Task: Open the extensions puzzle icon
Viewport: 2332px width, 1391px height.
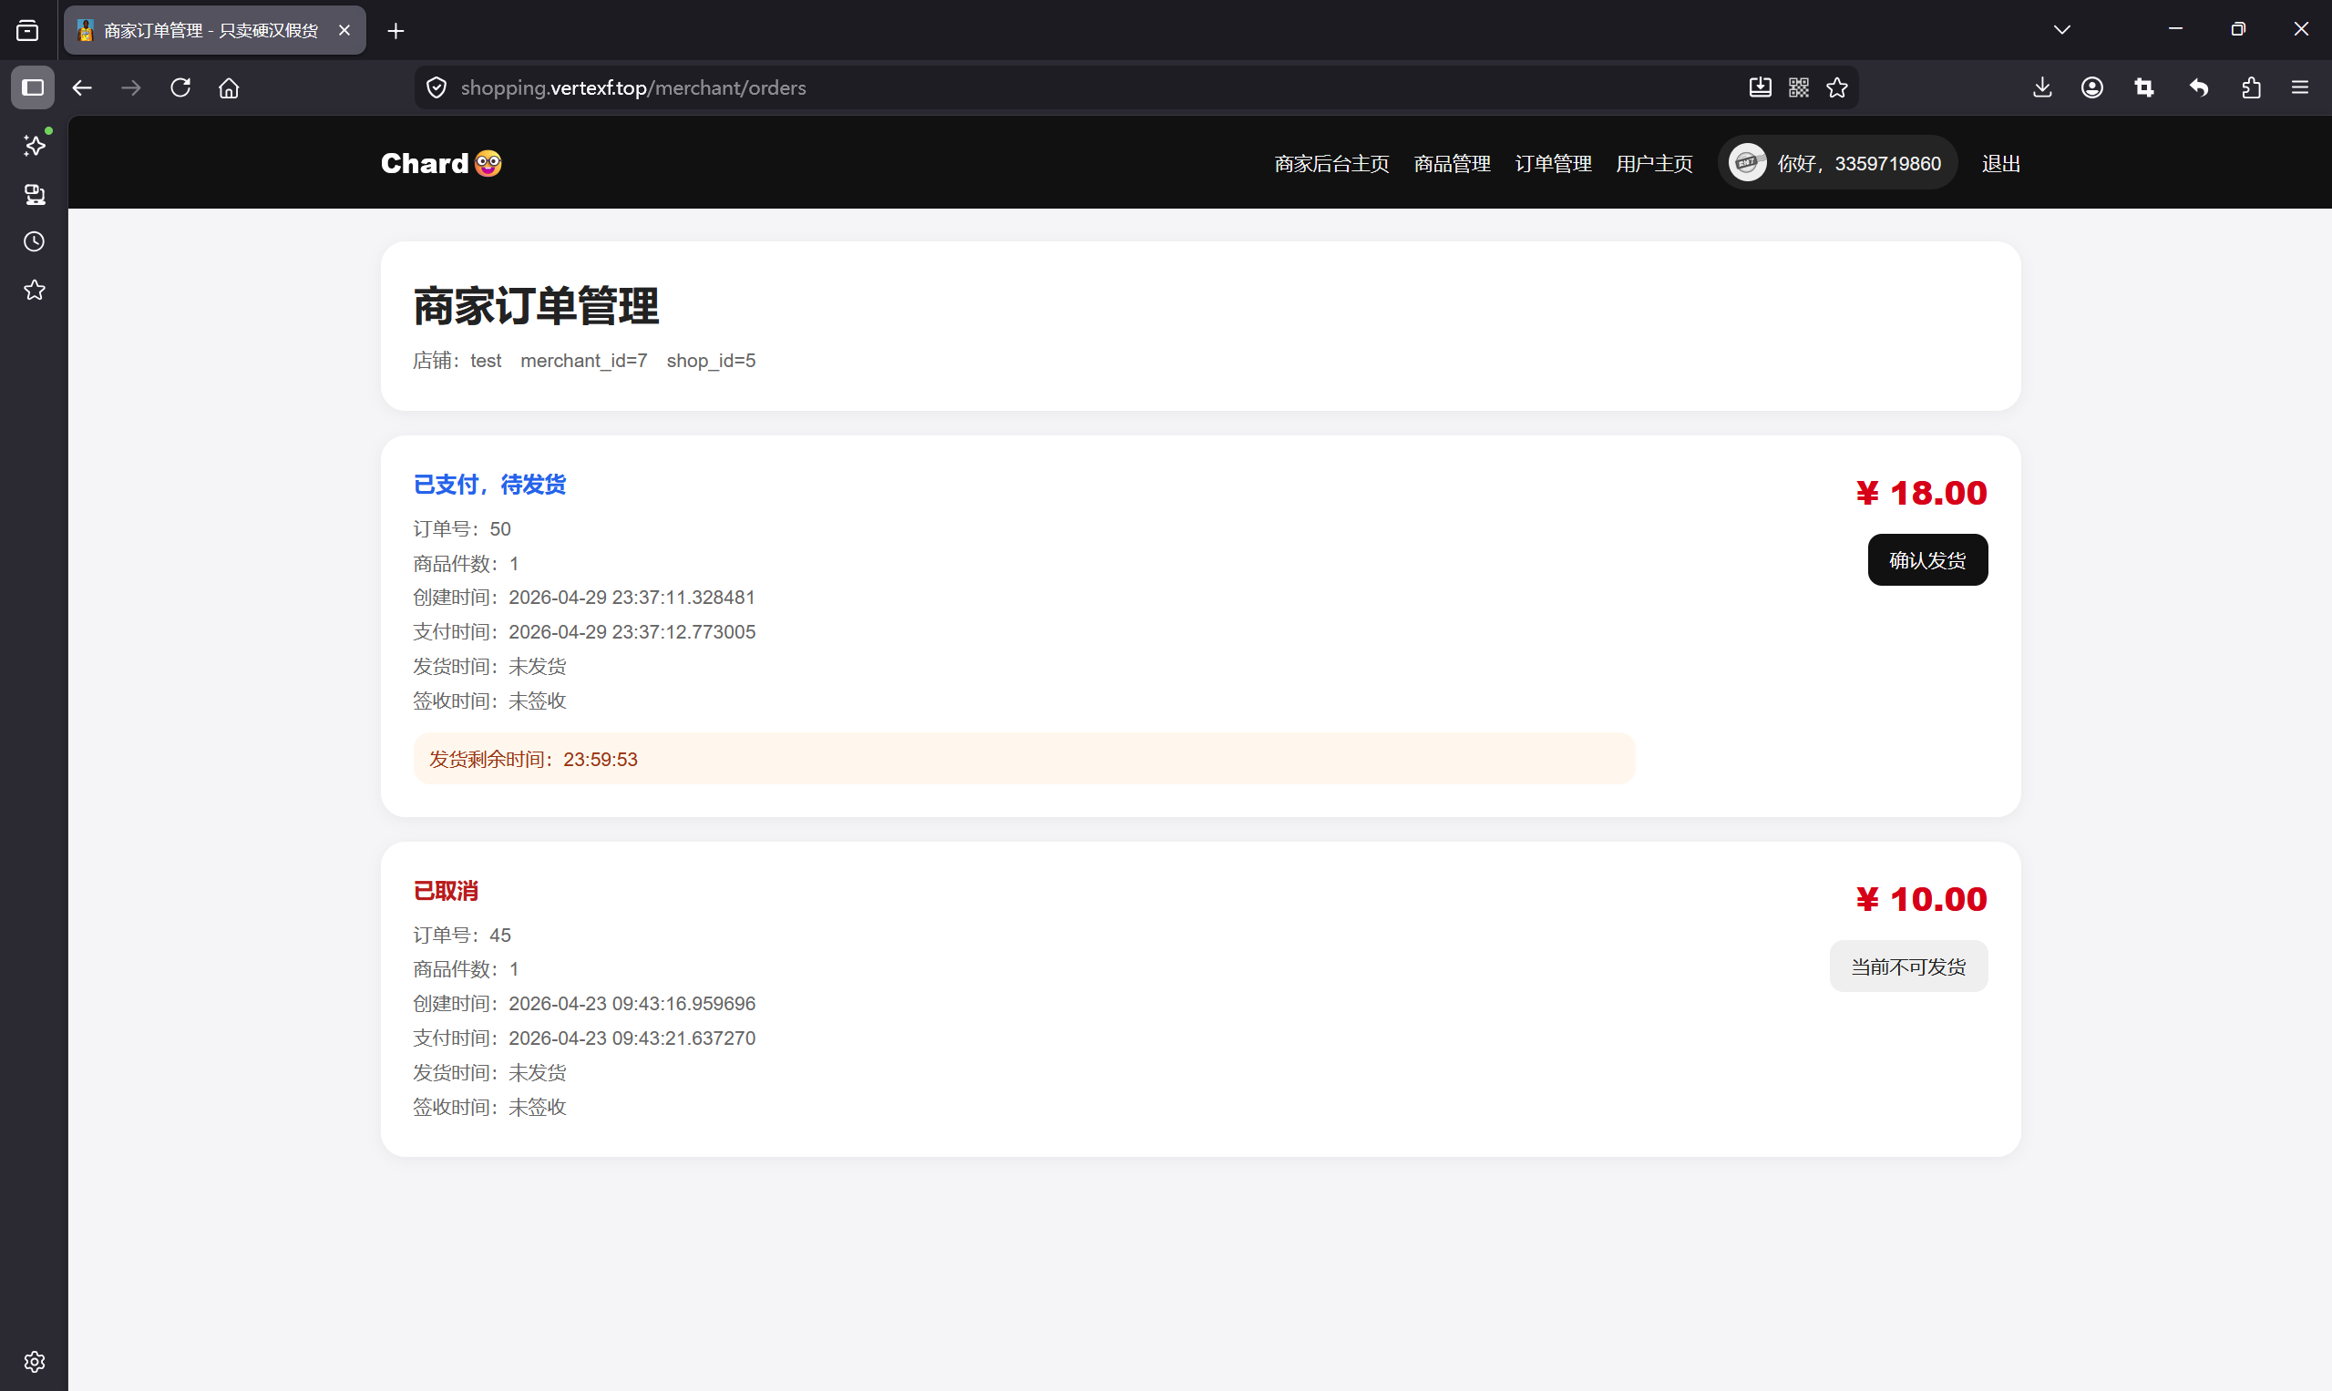Action: coord(2252,87)
